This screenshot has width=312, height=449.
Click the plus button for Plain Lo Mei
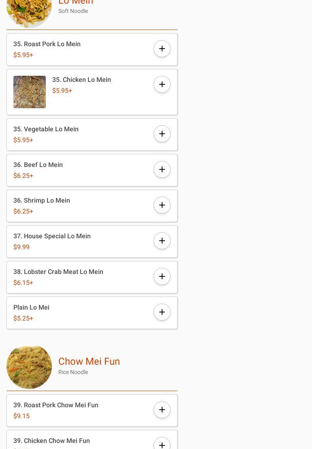pos(162,312)
